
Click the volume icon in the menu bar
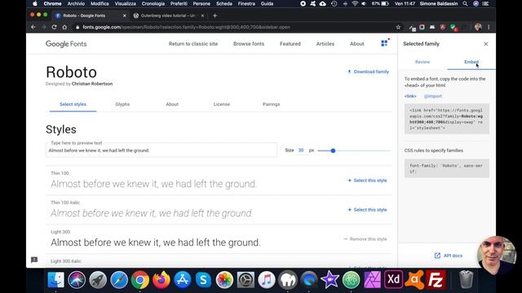(364, 3)
